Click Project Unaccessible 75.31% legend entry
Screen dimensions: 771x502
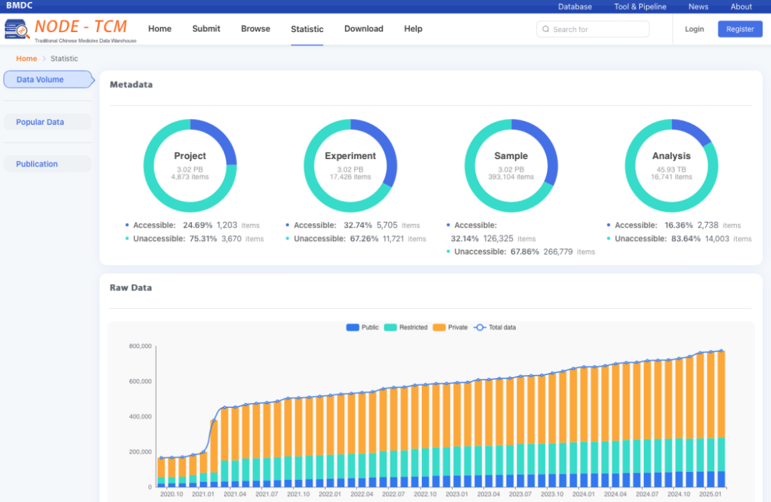tap(194, 239)
